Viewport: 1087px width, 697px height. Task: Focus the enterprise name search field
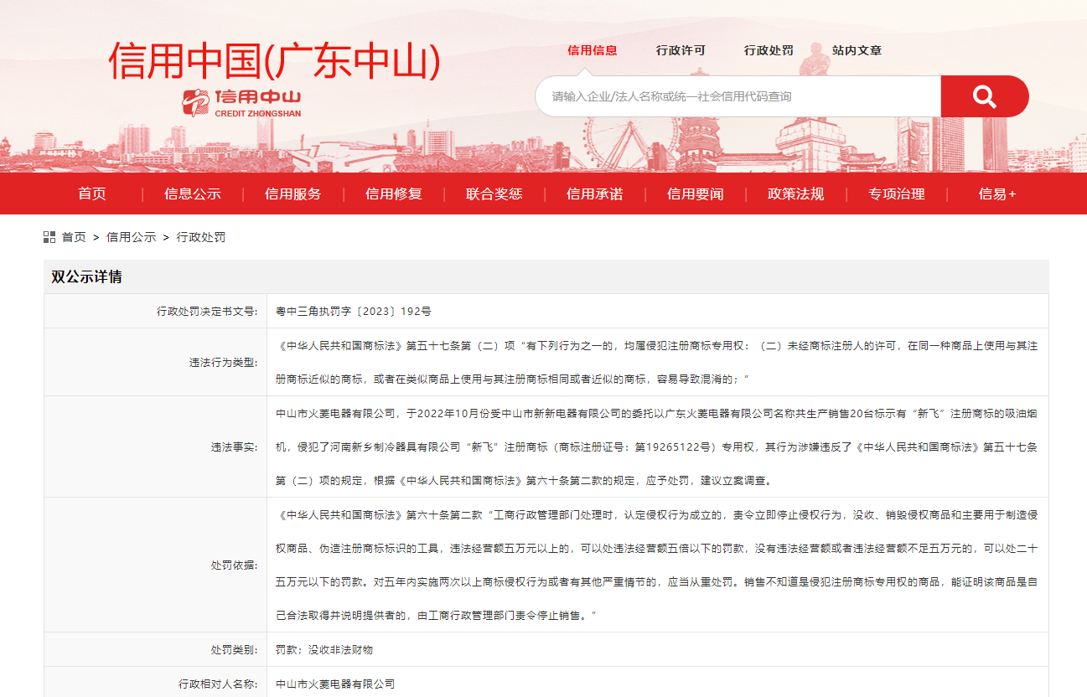click(738, 96)
